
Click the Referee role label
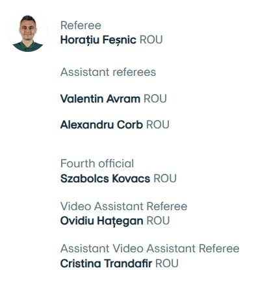coord(81,25)
